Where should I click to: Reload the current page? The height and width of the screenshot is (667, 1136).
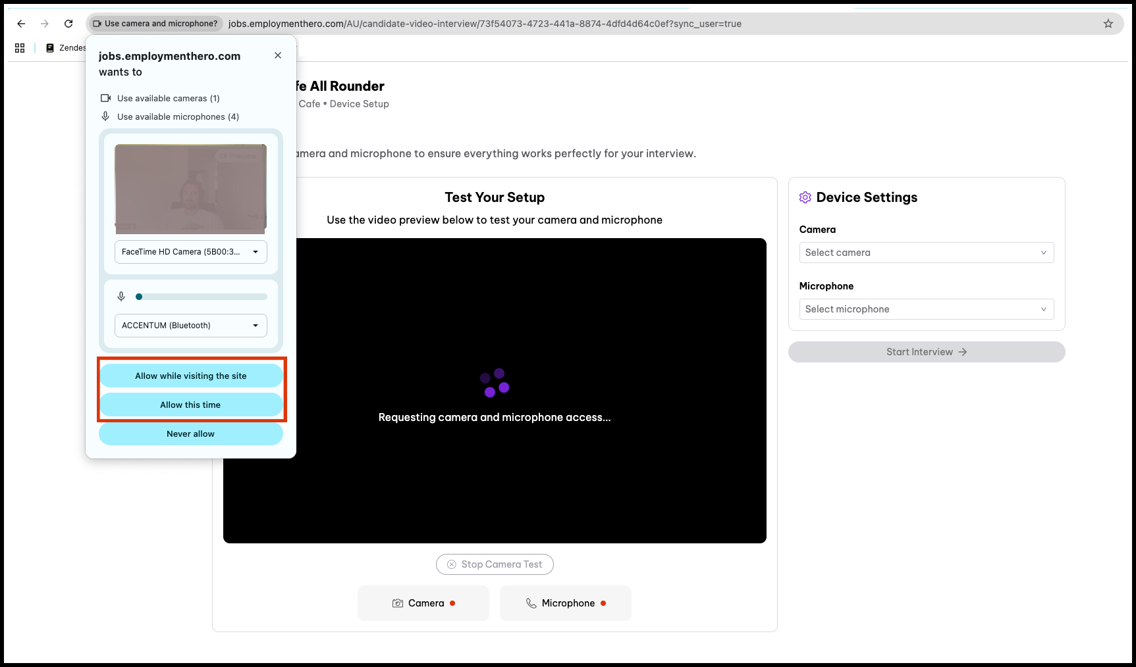point(68,24)
